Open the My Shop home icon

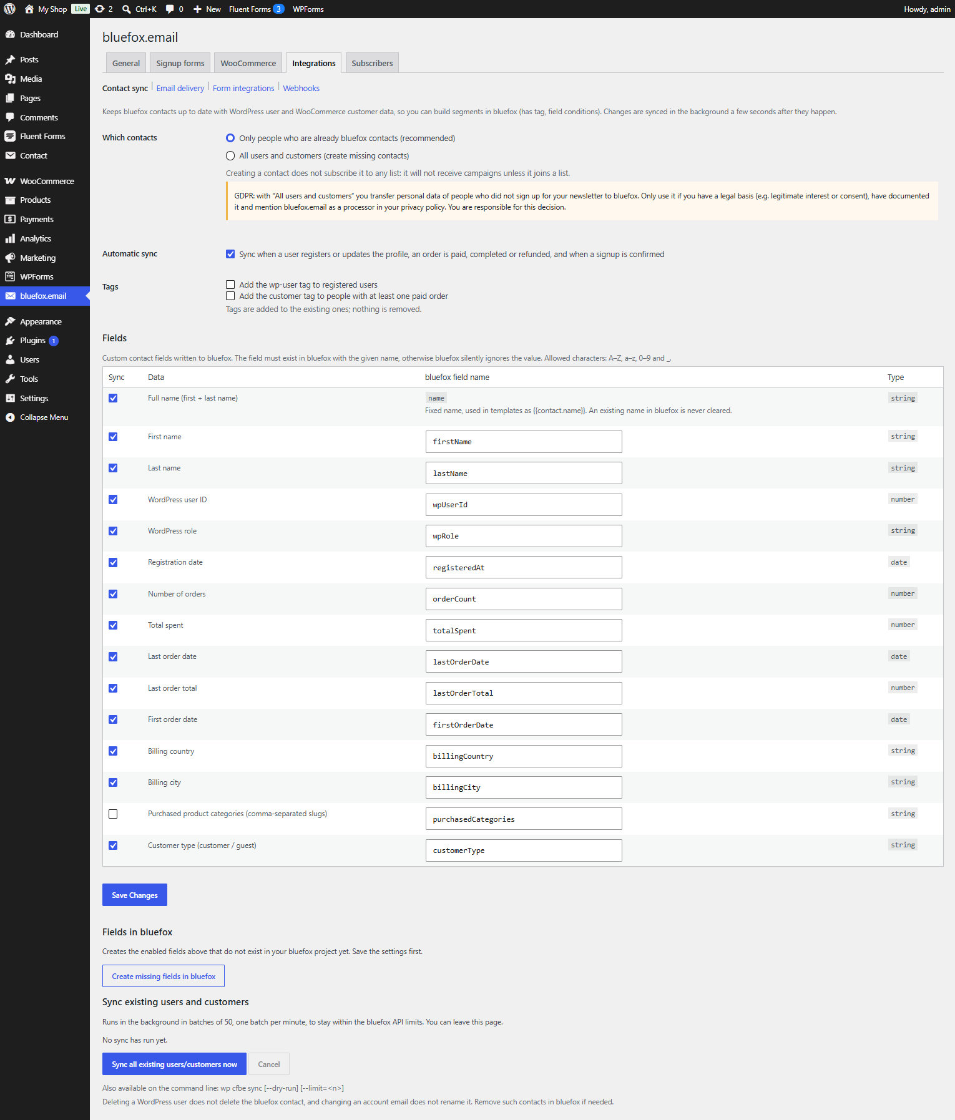[29, 9]
